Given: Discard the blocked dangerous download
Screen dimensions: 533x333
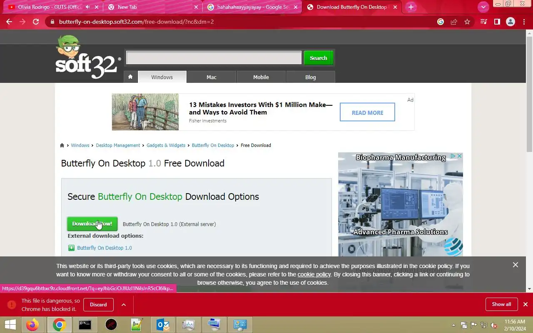Looking at the screenshot, I should click(x=98, y=304).
